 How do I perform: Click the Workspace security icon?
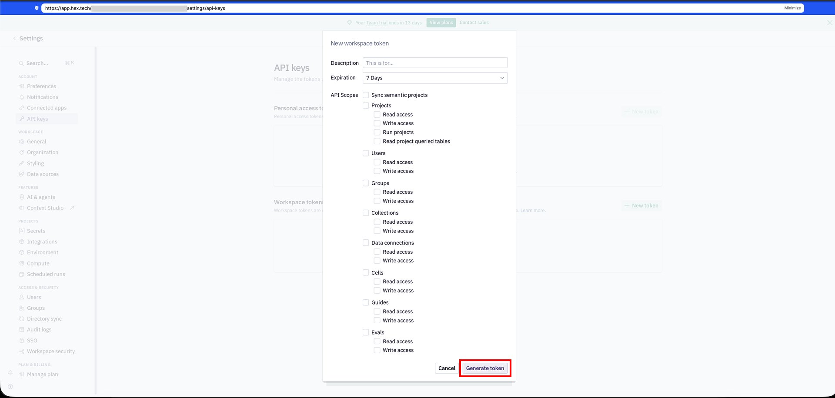point(22,352)
